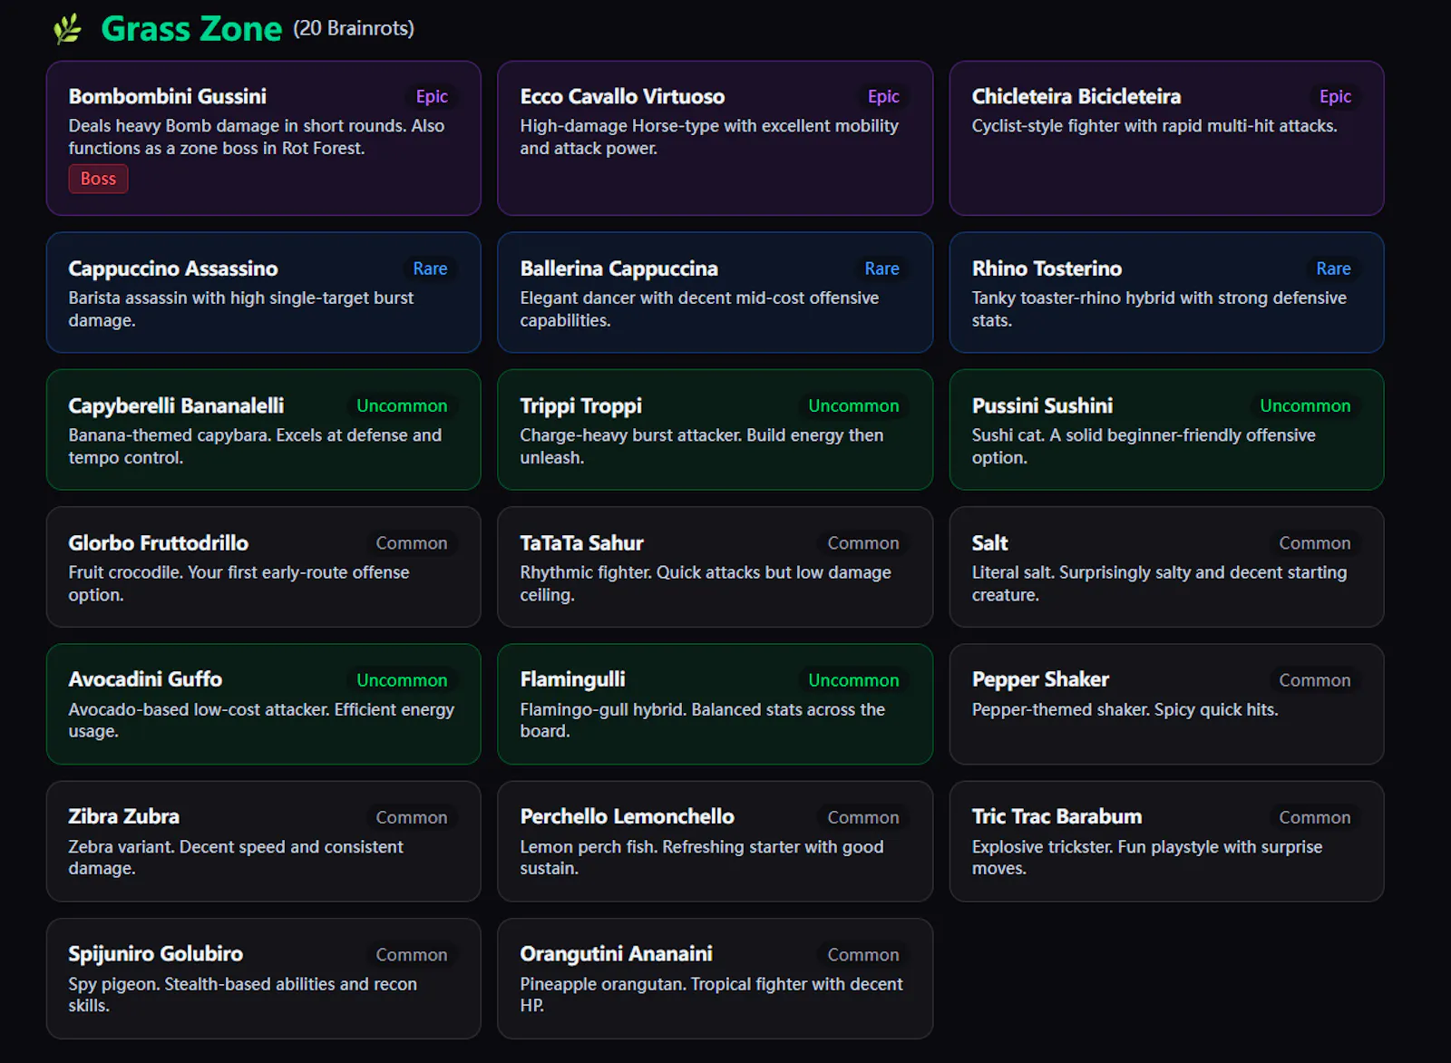Click the 'Explosive trickster' description text
This screenshot has height=1063, width=1451.
[x=1147, y=857]
